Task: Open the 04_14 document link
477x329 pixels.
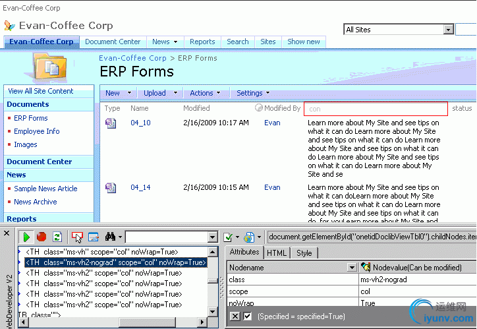Action: (140, 187)
